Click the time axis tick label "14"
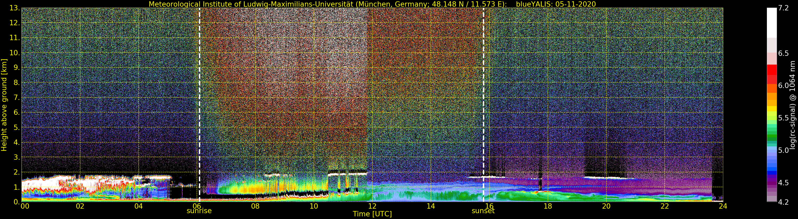Screen dimensions: 798x219 tap(431, 206)
